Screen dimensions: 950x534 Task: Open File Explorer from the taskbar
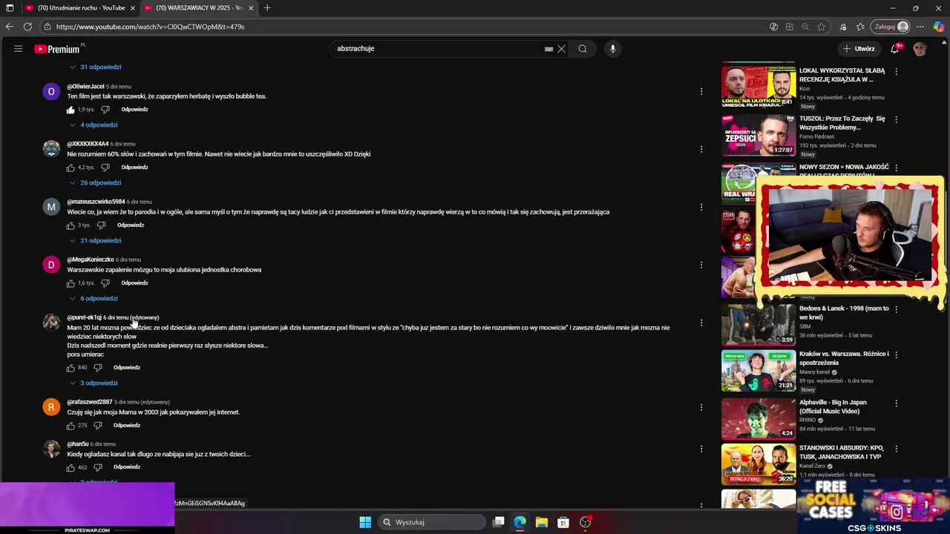click(542, 522)
